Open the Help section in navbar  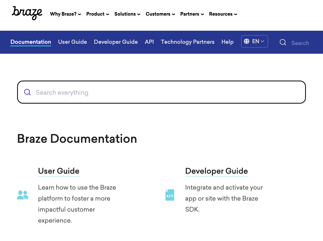click(227, 42)
